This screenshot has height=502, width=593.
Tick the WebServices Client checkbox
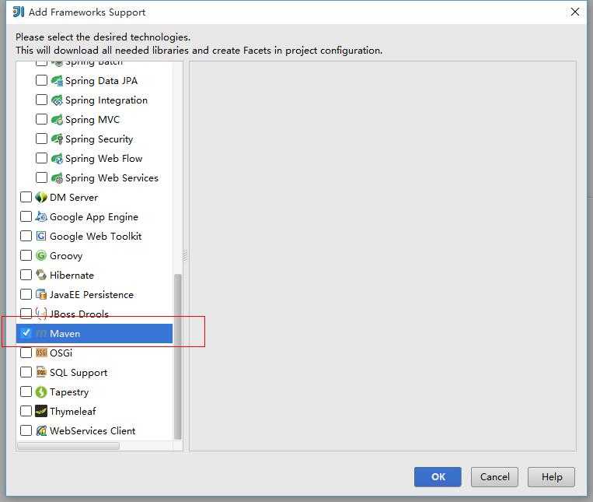26,430
